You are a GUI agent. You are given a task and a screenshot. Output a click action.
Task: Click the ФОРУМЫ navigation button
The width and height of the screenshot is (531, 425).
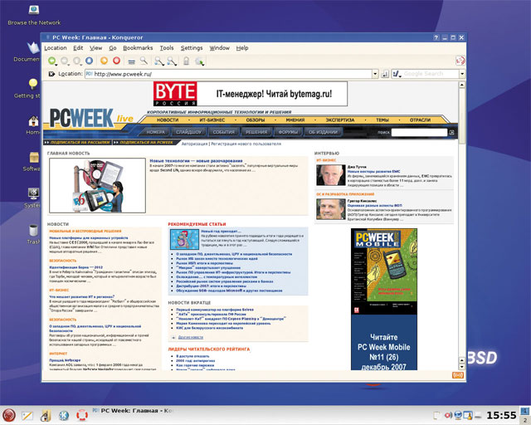pos(288,132)
